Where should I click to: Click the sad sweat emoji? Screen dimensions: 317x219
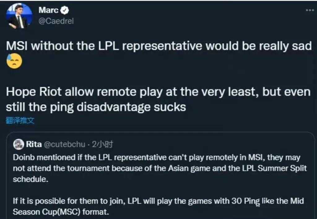coord(14,61)
